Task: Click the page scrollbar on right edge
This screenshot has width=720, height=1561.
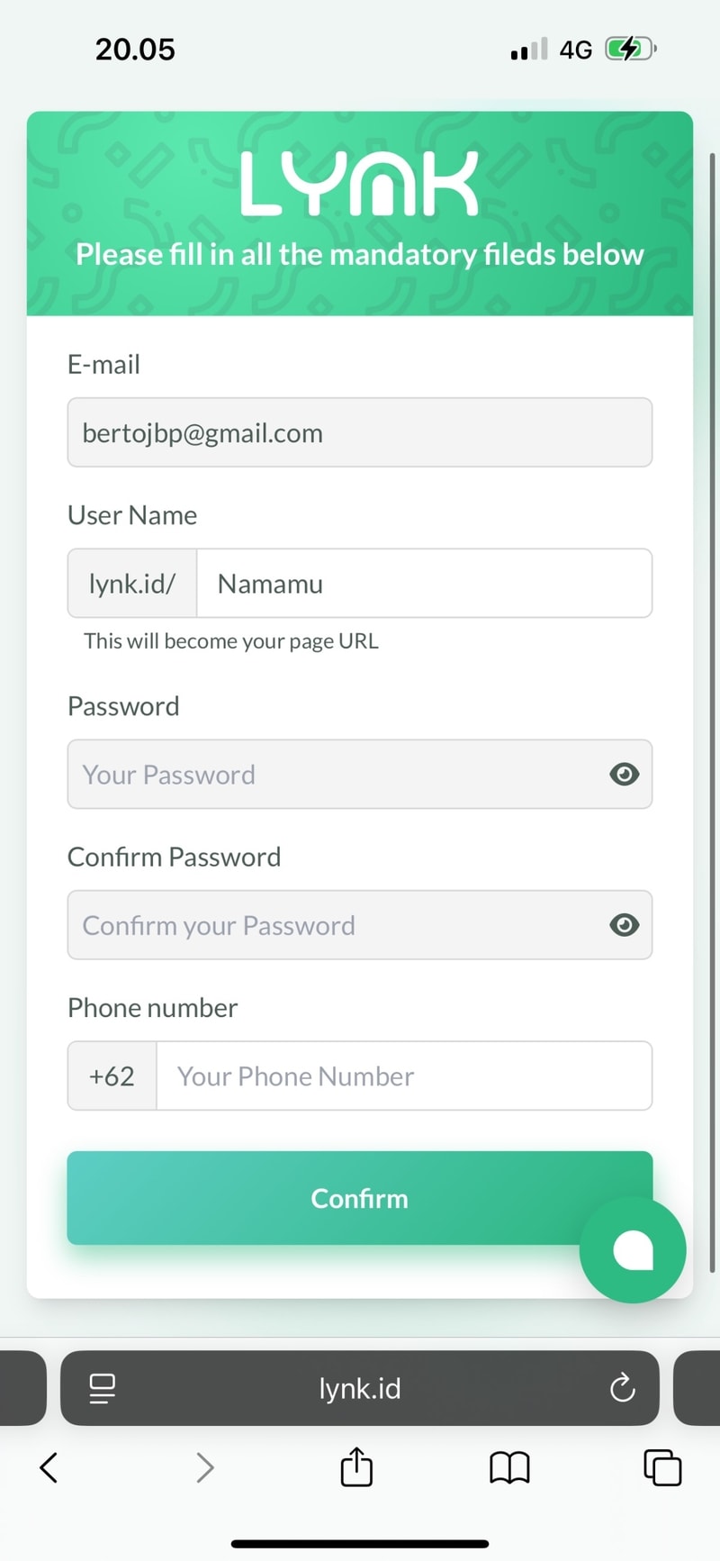Action: pyautogui.click(x=712, y=712)
